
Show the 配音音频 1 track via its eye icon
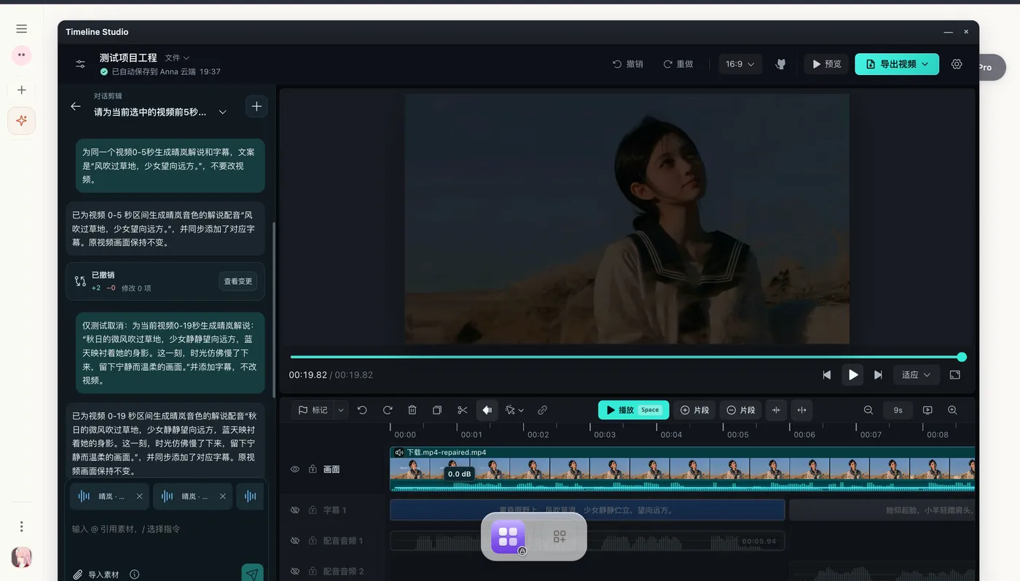click(295, 541)
